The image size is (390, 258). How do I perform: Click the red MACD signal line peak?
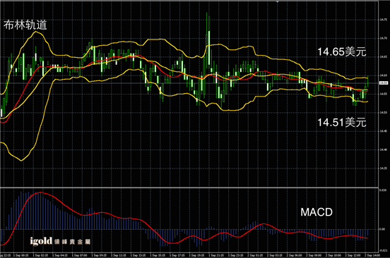pyautogui.click(x=40, y=192)
